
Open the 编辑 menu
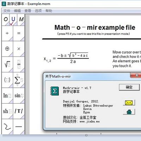tap(17, 11)
